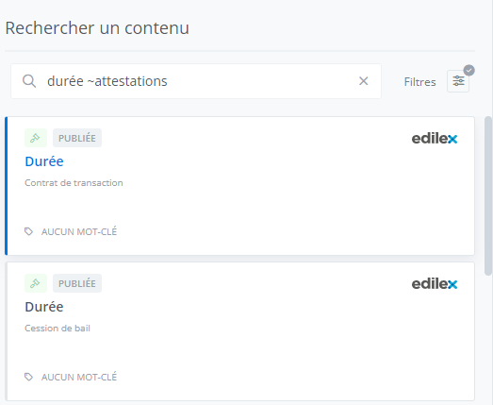Screen dimensions: 493x405
Task: Click the PUBLIÉE badge on the second card
Action: coord(77,283)
